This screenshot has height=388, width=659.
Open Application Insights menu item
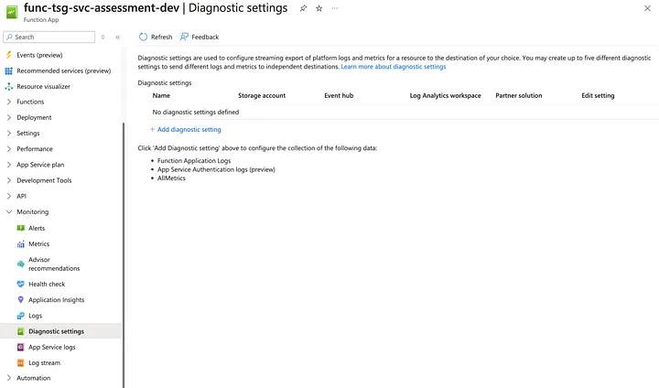57,300
